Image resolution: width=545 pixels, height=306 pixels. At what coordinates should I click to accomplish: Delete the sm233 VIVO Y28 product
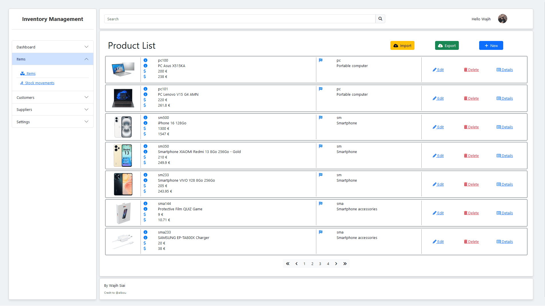[x=471, y=185]
